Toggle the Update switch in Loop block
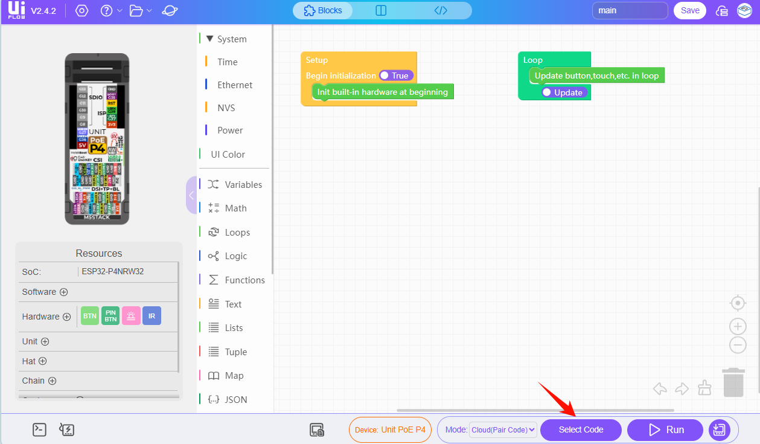Viewport: 760px width, 444px height. pos(564,92)
